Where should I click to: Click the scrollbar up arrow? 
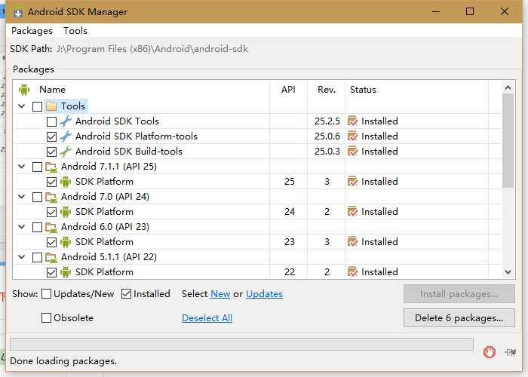[x=508, y=88]
